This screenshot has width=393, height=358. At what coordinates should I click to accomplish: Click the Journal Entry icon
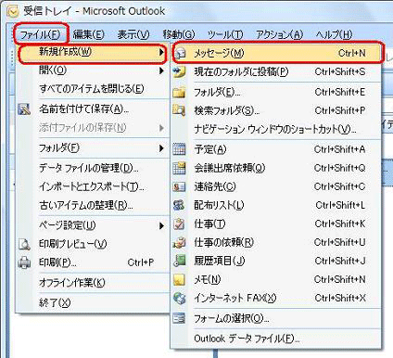click(x=180, y=261)
